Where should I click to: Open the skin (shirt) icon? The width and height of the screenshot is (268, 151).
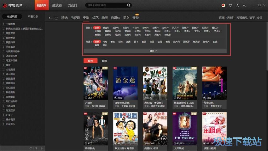click(230, 5)
